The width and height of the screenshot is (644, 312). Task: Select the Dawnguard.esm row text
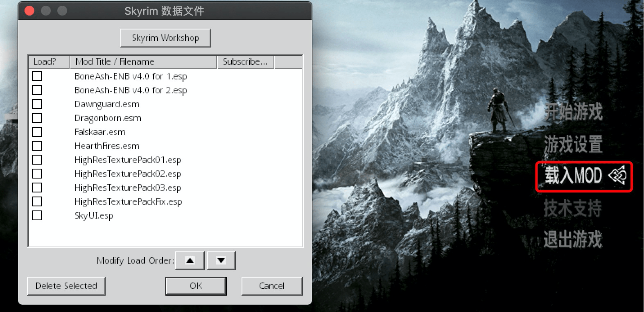coord(107,104)
